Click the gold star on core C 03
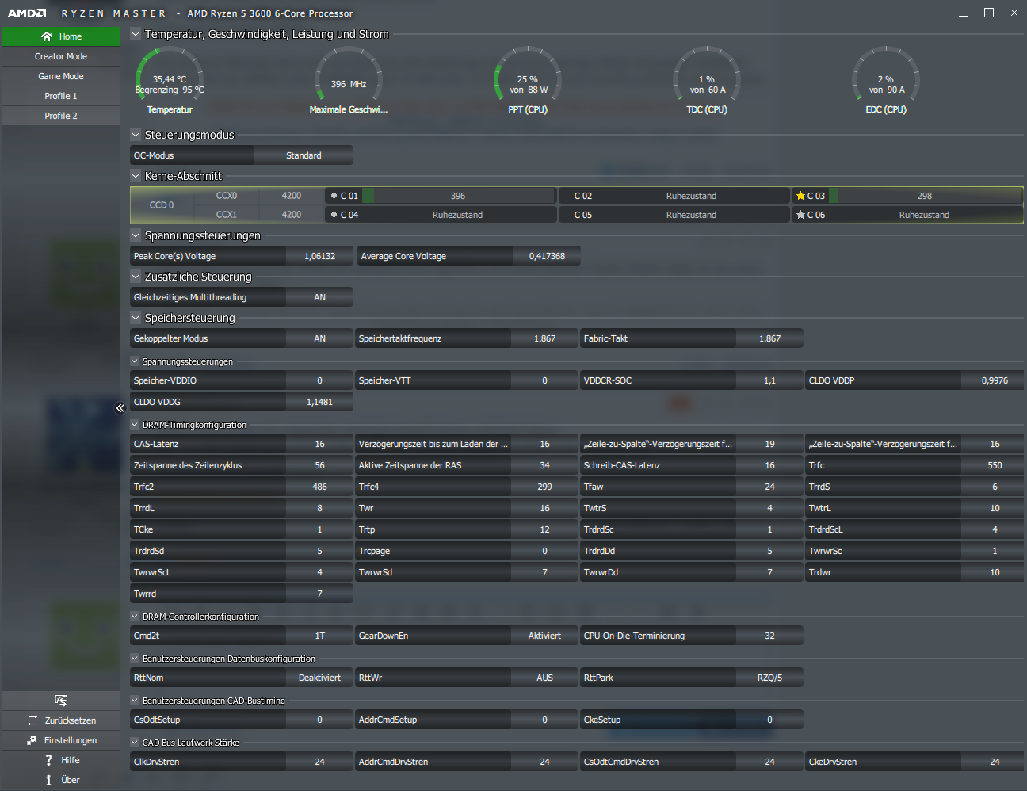The image size is (1027, 791). coord(800,196)
